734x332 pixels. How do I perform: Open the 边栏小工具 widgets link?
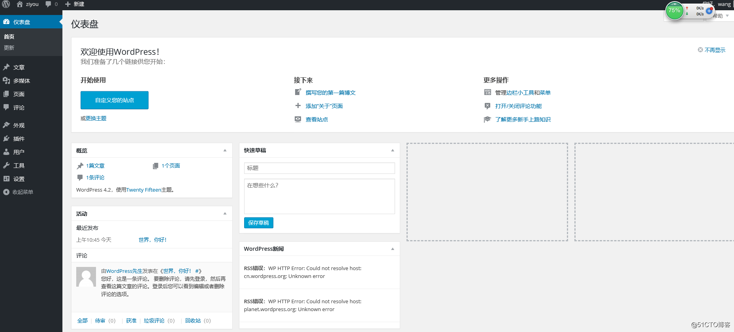520,93
